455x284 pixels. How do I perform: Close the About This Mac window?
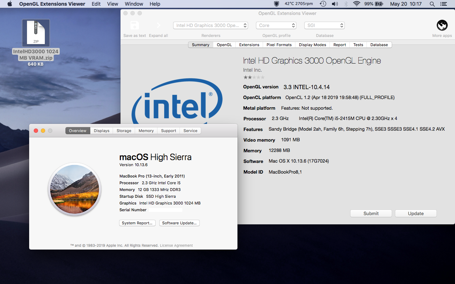tap(36, 131)
